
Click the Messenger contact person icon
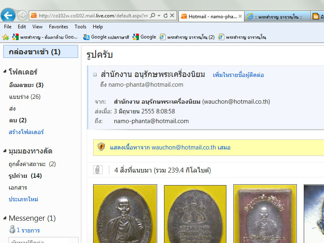point(12,229)
